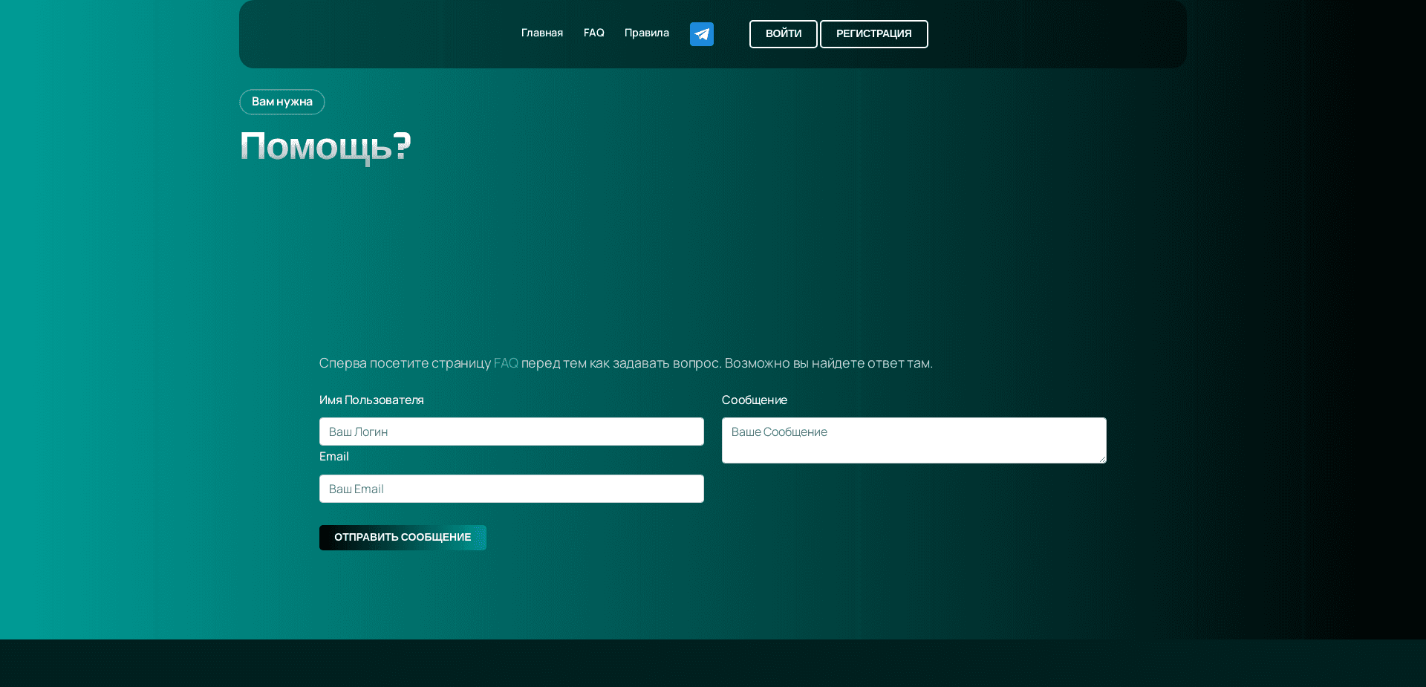Click the Имя Пользователя field label

coord(371,400)
